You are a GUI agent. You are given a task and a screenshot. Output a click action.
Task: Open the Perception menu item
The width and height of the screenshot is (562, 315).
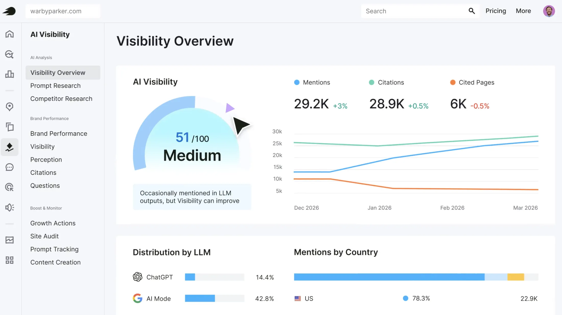click(46, 160)
